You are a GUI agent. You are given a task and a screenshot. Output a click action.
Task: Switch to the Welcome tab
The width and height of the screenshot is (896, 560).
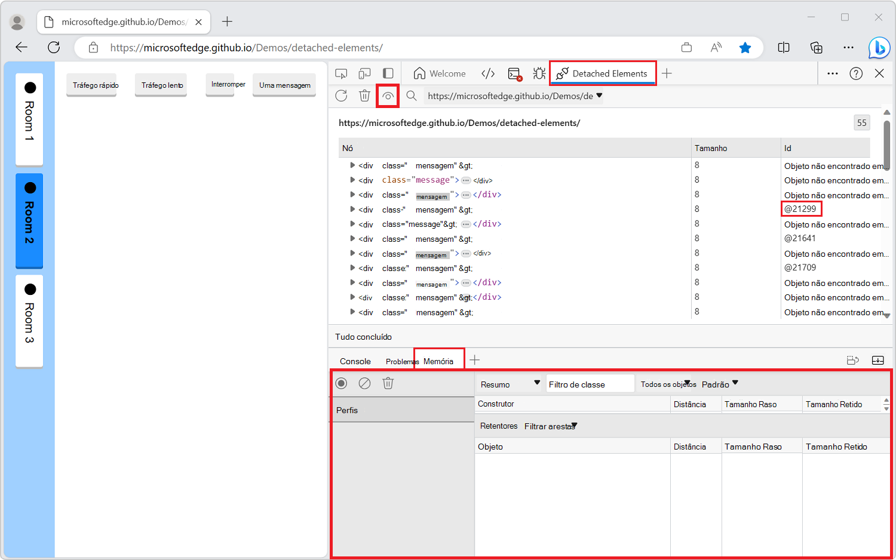[x=440, y=73]
